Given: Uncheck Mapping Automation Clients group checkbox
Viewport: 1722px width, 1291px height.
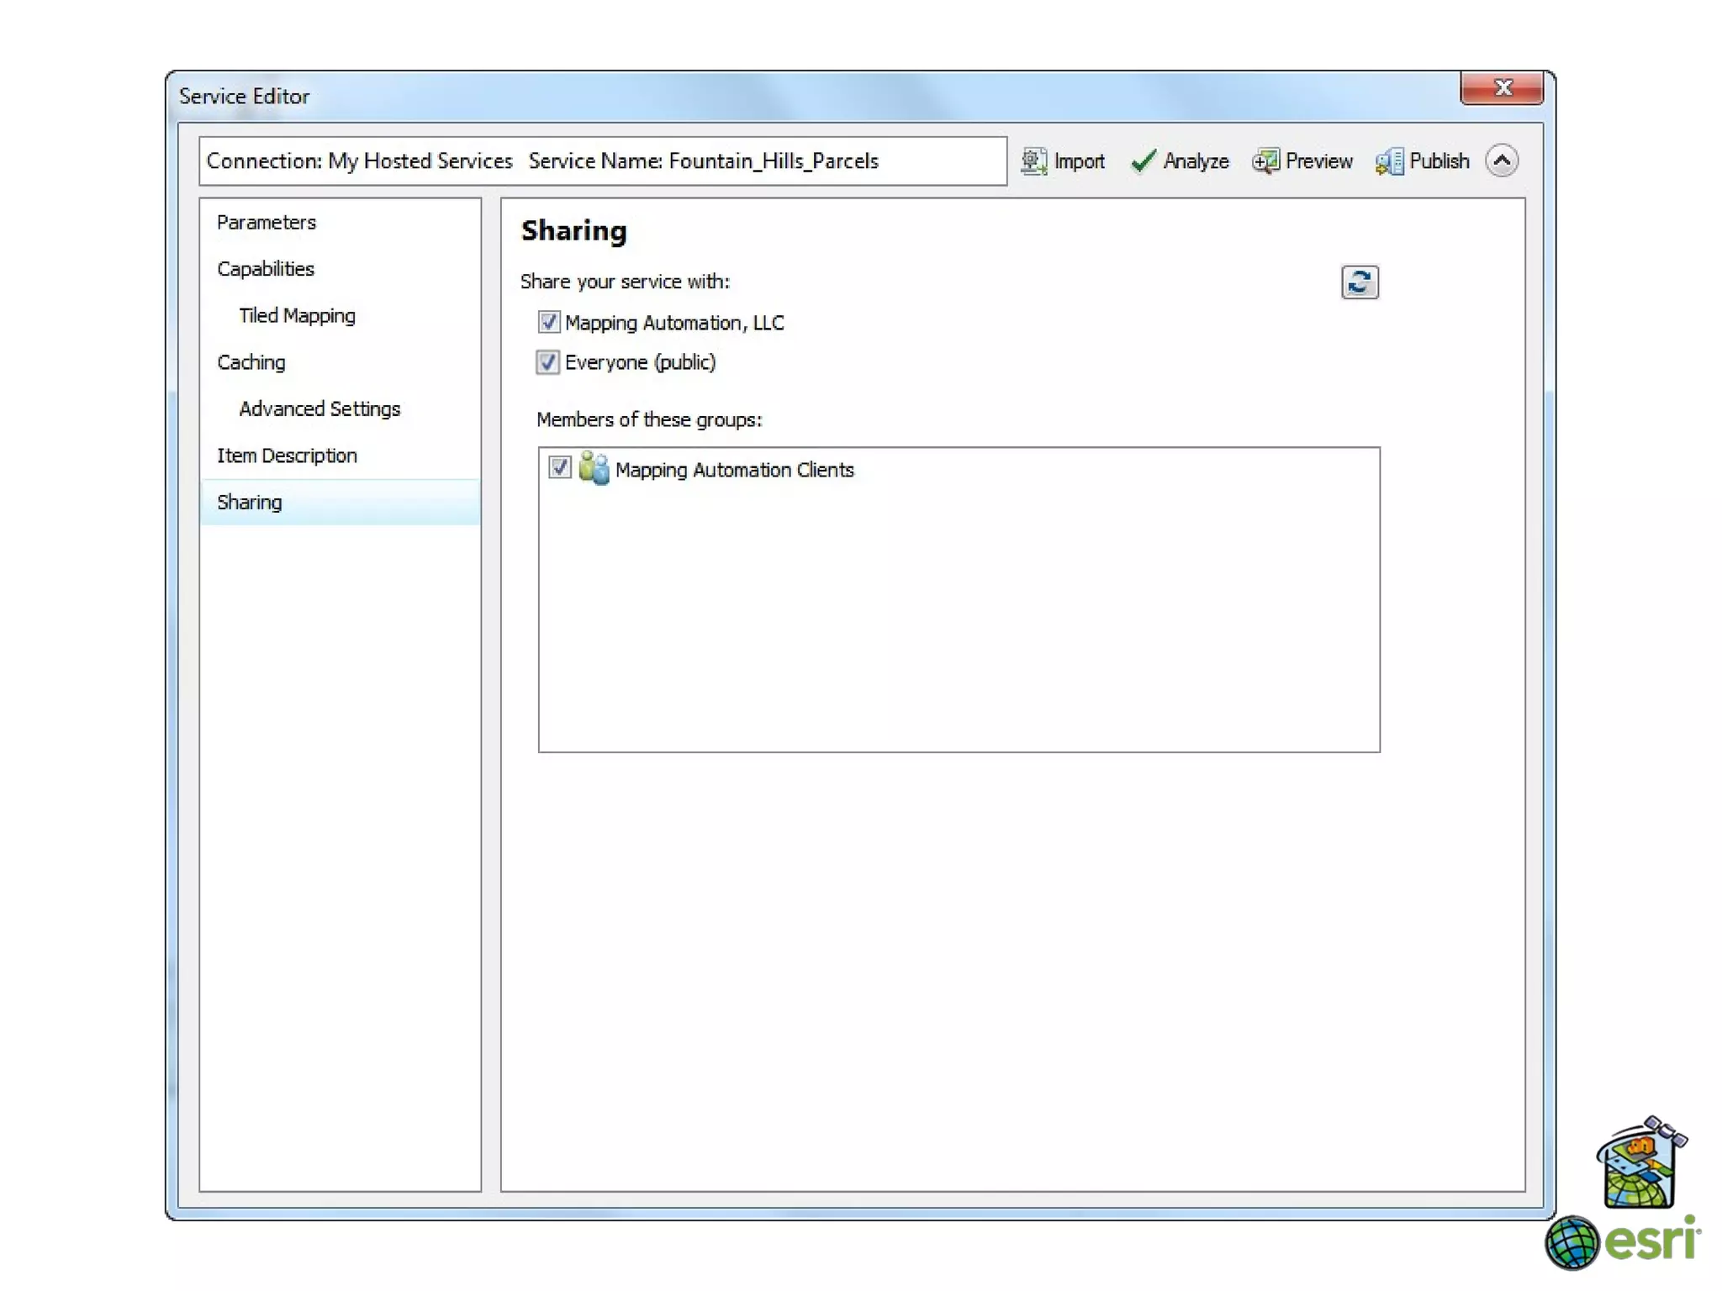Looking at the screenshot, I should pyautogui.click(x=559, y=467).
